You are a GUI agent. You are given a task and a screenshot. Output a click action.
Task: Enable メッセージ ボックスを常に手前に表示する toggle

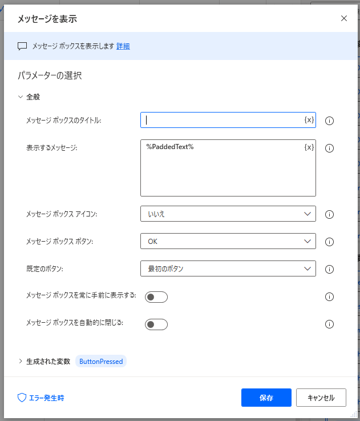[156, 297]
